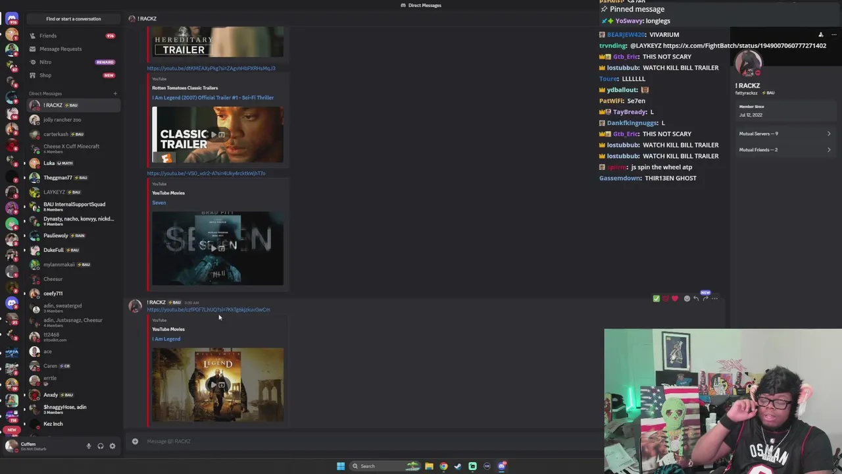842x474 pixels.
Task: Toggle headphone deafen in user panel
Action: pos(101,446)
